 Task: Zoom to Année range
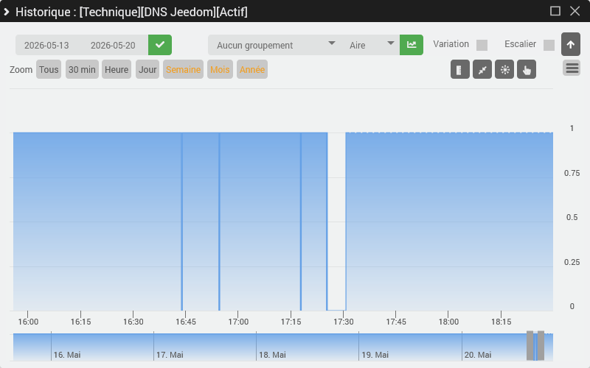tap(252, 69)
